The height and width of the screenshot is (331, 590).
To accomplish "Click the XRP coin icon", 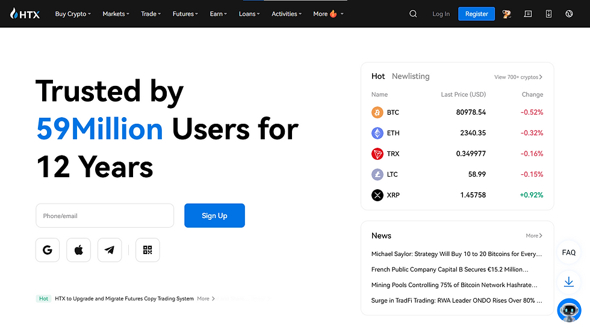I will tap(377, 195).
